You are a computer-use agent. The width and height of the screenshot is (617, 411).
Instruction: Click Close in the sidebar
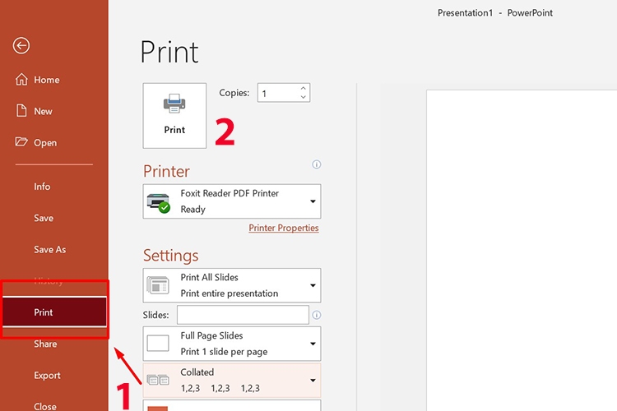[45, 406]
